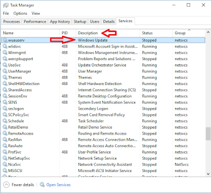Select the Internet Connection Sharing (ICS) text
The width and height of the screenshot is (211, 193).
(x=107, y=90)
